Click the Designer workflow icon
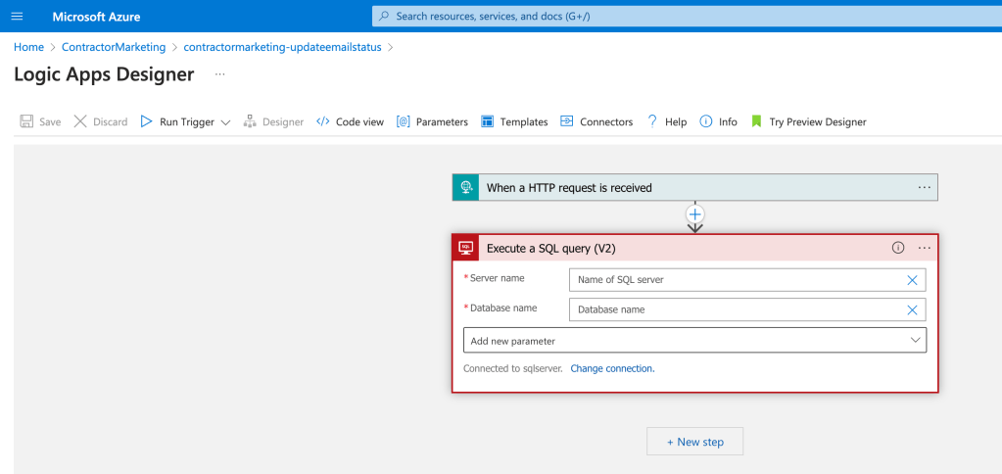This screenshot has height=474, width=1002. [x=250, y=121]
